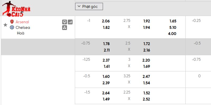Open the match statistics bar-chart icon
Image resolution: width=211 pixels, height=105 pixels.
(x=70, y=22)
